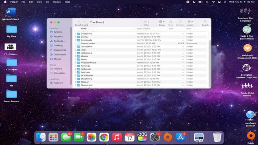The width and height of the screenshot is (258, 145).
Task: Open Finder from the Dock
Action: click(x=41, y=137)
